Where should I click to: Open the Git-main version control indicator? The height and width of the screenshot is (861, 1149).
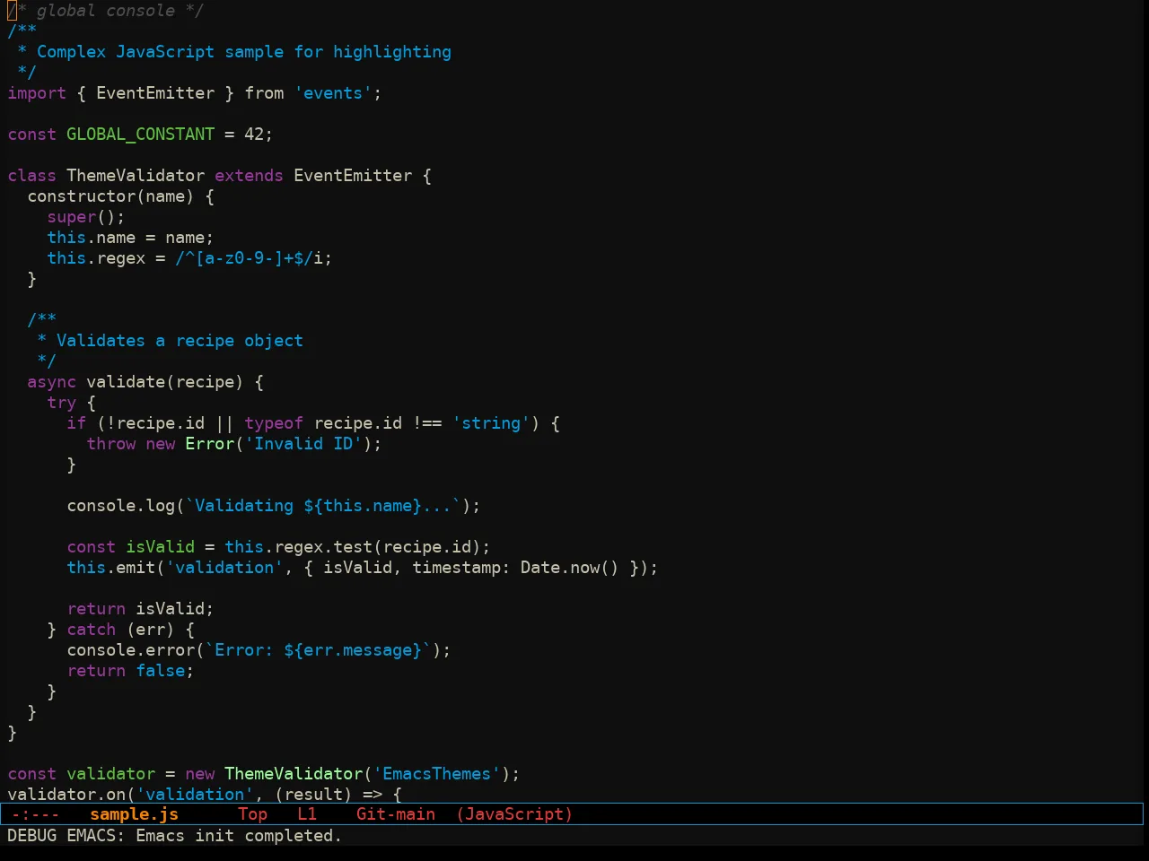[396, 814]
